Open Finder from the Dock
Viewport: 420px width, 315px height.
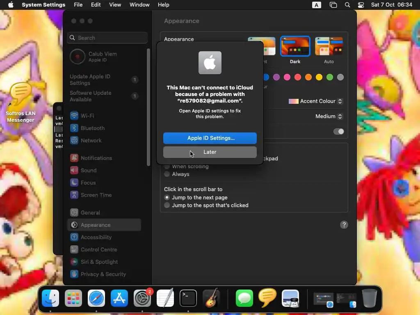point(50,298)
